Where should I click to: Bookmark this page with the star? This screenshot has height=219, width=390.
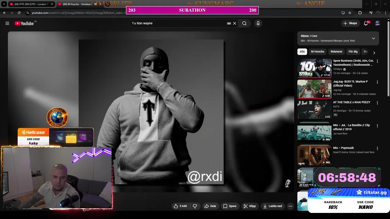point(350,13)
